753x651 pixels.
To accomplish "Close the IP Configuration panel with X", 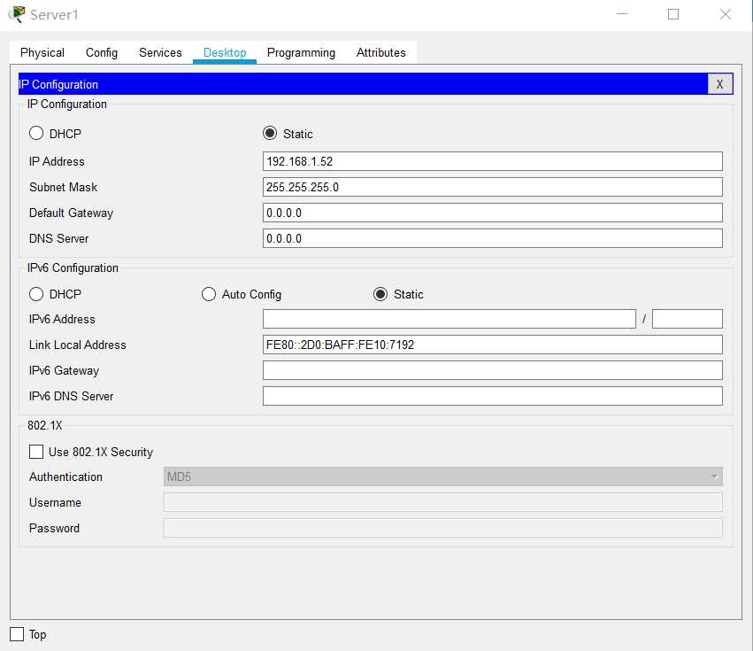I will tap(720, 84).
